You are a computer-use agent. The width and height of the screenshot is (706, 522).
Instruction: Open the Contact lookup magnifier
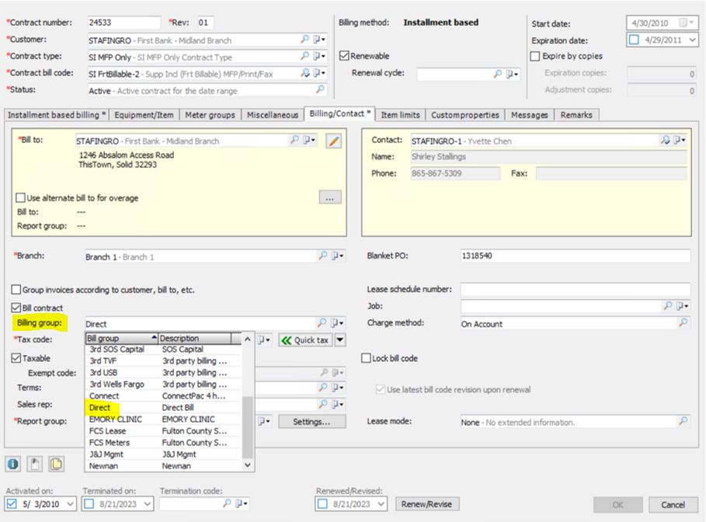665,140
